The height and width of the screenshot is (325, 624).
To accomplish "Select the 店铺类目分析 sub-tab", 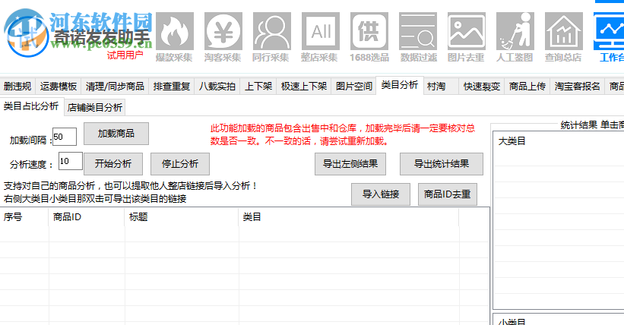I will tap(95, 107).
